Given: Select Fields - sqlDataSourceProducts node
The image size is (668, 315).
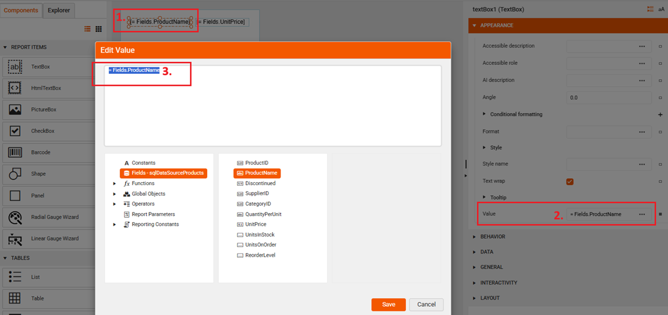Looking at the screenshot, I should point(164,173).
